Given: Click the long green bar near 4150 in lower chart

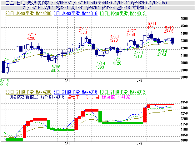Looking at the screenshot, I should pos(122,123).
